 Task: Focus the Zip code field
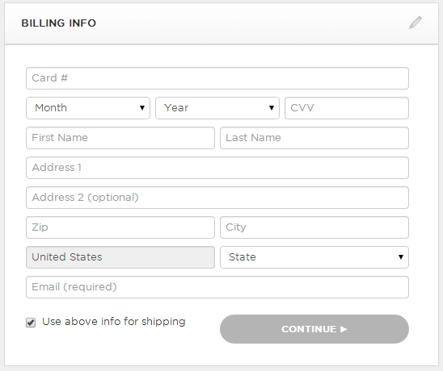pos(120,227)
